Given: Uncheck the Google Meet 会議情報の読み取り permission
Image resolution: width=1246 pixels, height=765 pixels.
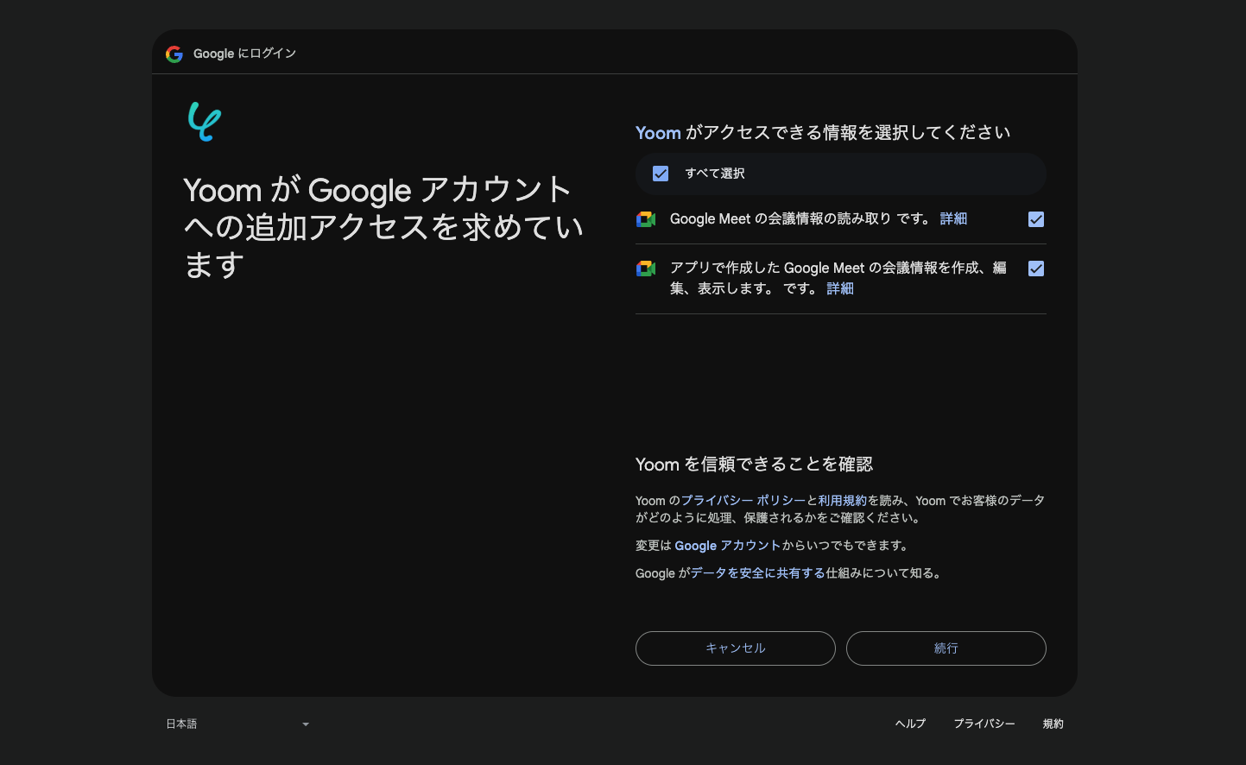Looking at the screenshot, I should (1036, 219).
